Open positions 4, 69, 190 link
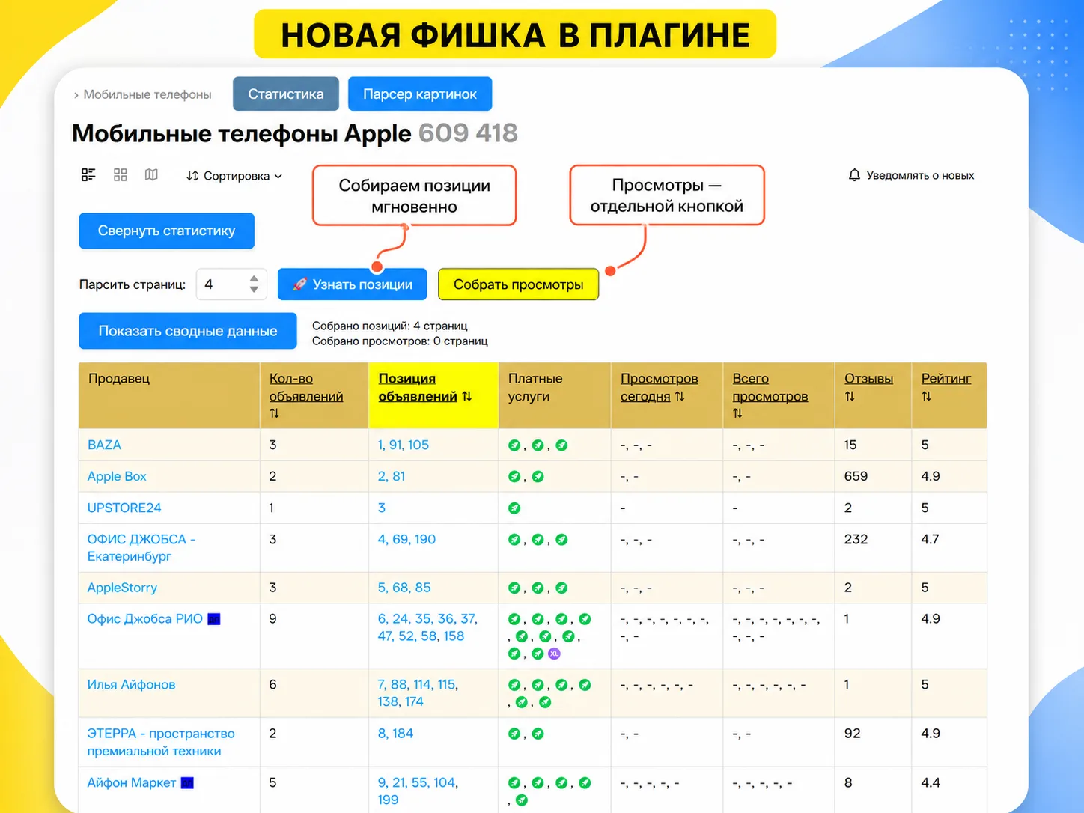This screenshot has height=813, width=1084. click(x=406, y=539)
